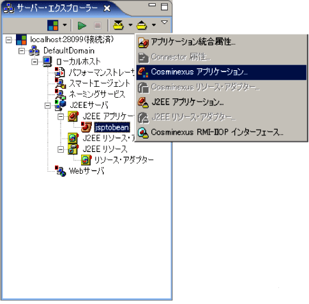Image resolution: width=309 pixels, height=304 pixels.
Task: Click the リソース・アダプター leaf icon
Action: pos(86,160)
